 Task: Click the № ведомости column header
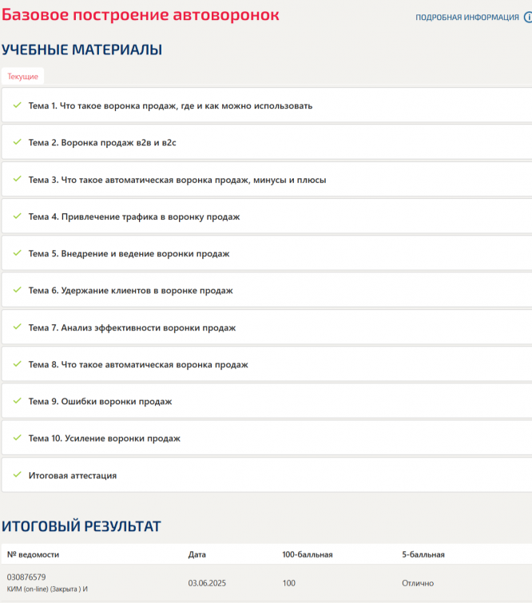pyautogui.click(x=33, y=554)
